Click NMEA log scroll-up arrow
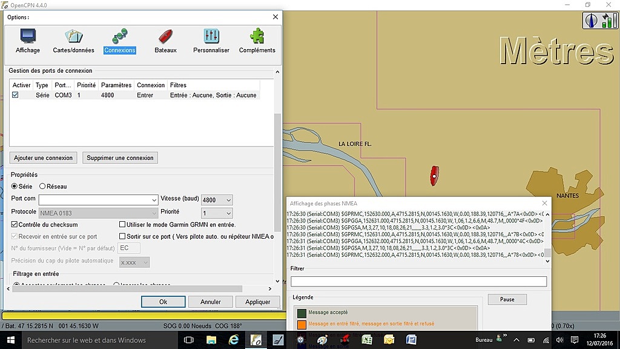The image size is (620, 349). (x=547, y=214)
